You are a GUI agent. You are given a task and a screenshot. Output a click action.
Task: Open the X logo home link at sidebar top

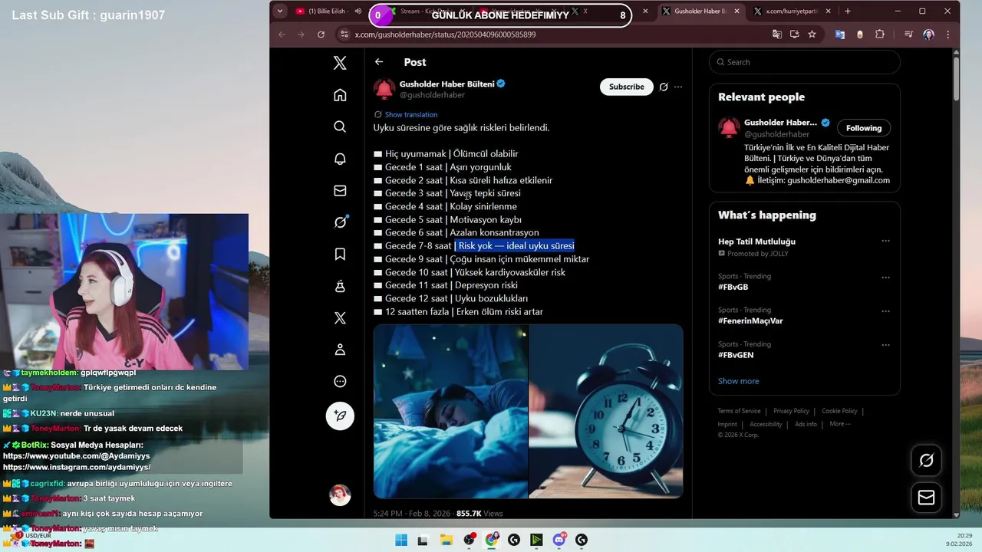click(x=340, y=63)
